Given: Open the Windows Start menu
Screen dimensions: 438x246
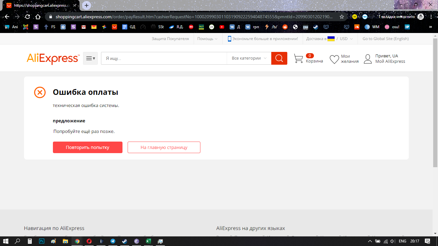Looking at the screenshot, I should (6, 241).
